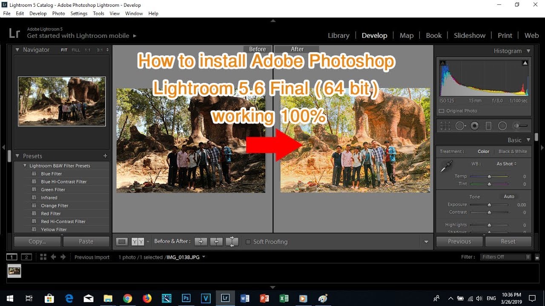The image size is (545, 306).
Task: Open the before/after view mode dropdown arrow
Action: (148, 241)
